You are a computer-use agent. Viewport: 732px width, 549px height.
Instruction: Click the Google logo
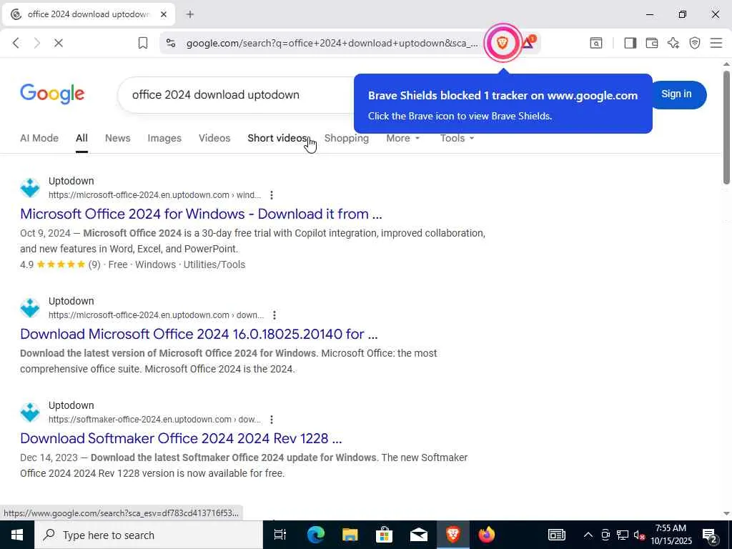tap(52, 94)
